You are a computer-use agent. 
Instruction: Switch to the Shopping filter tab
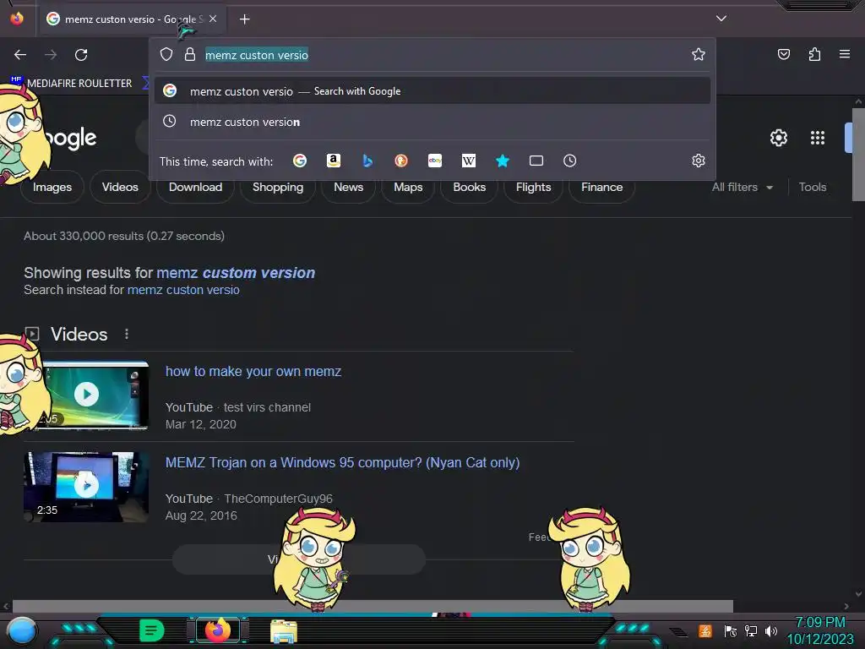point(277,187)
